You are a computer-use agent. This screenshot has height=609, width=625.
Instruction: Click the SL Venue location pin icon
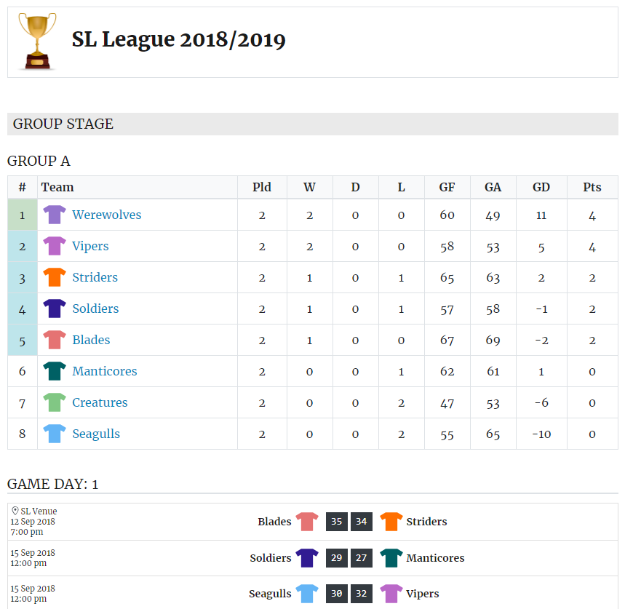(x=15, y=511)
